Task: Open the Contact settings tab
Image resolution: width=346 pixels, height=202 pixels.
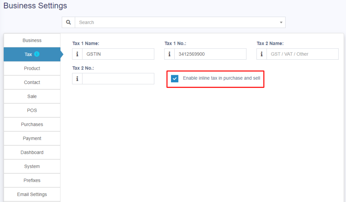Action: click(x=32, y=82)
